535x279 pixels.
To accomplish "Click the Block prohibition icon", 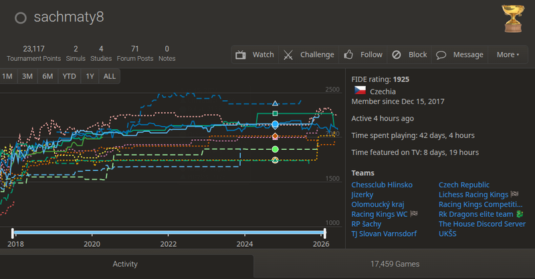I will click(397, 55).
